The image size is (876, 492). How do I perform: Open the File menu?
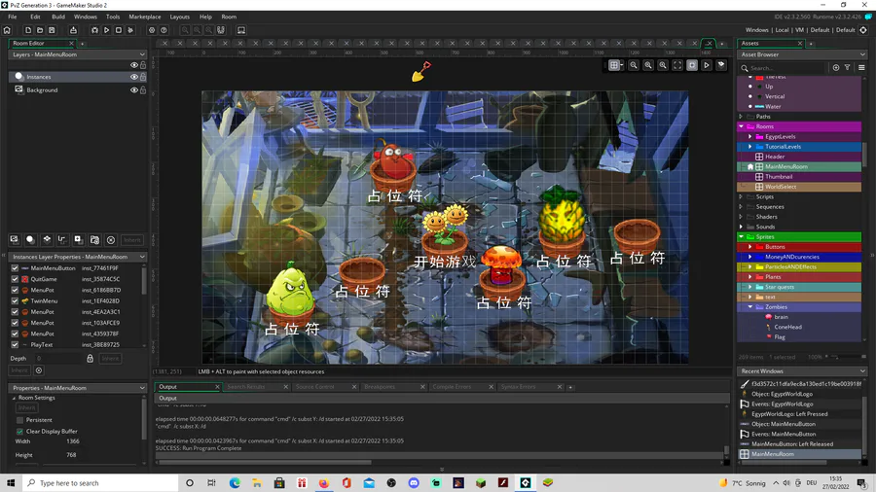point(13,17)
